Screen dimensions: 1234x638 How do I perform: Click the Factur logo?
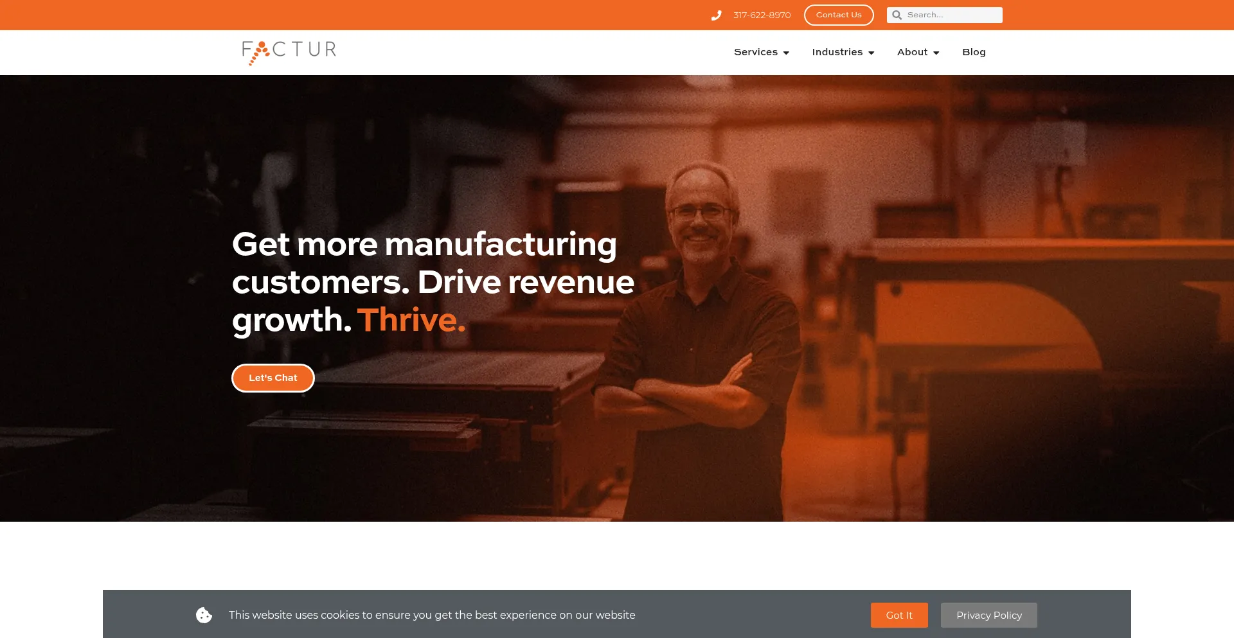289,53
